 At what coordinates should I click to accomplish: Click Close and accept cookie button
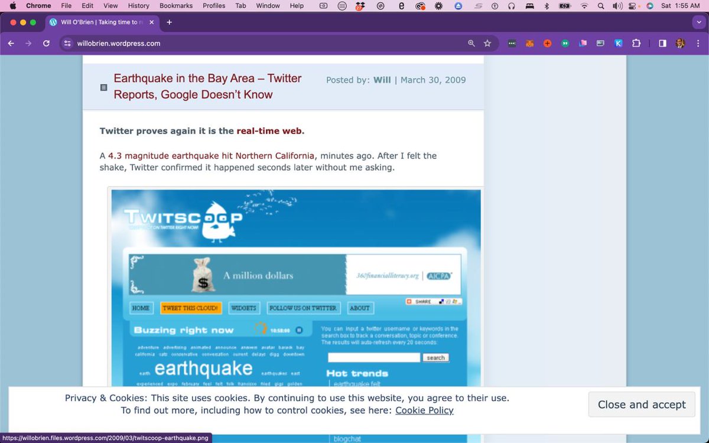tap(642, 405)
